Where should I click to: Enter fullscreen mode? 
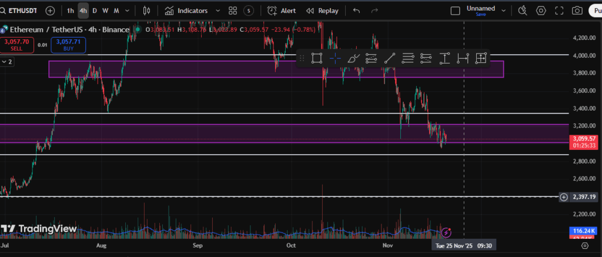point(559,11)
